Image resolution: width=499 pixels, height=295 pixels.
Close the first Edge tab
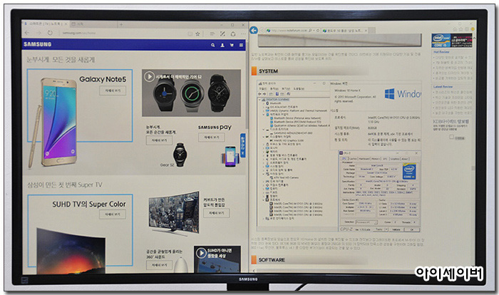(x=66, y=24)
